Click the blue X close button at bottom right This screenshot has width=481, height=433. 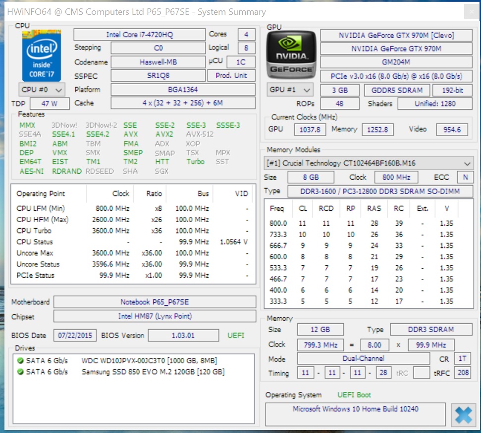(x=463, y=415)
